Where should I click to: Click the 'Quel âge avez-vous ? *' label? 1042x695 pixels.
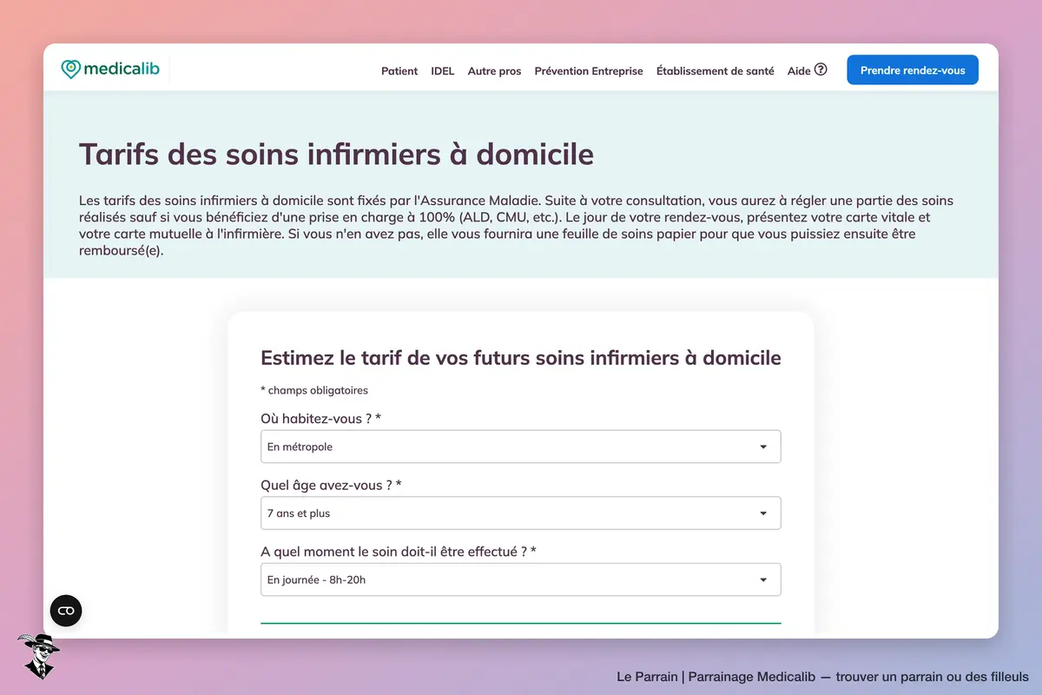pyautogui.click(x=331, y=485)
